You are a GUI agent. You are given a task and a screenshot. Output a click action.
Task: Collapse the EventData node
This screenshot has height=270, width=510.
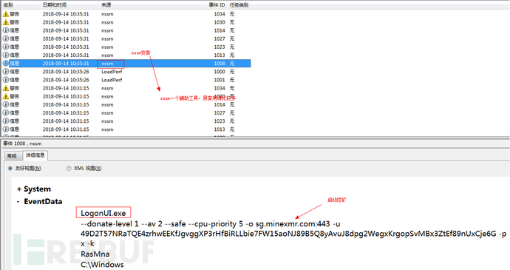pyautogui.click(x=18, y=202)
